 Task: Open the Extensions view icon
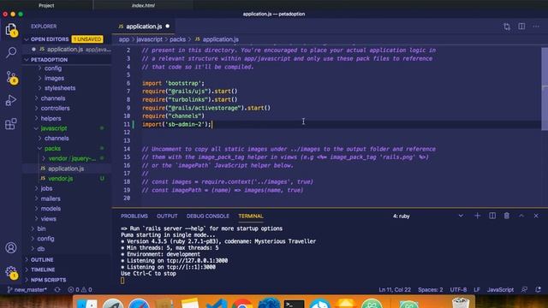(11, 124)
